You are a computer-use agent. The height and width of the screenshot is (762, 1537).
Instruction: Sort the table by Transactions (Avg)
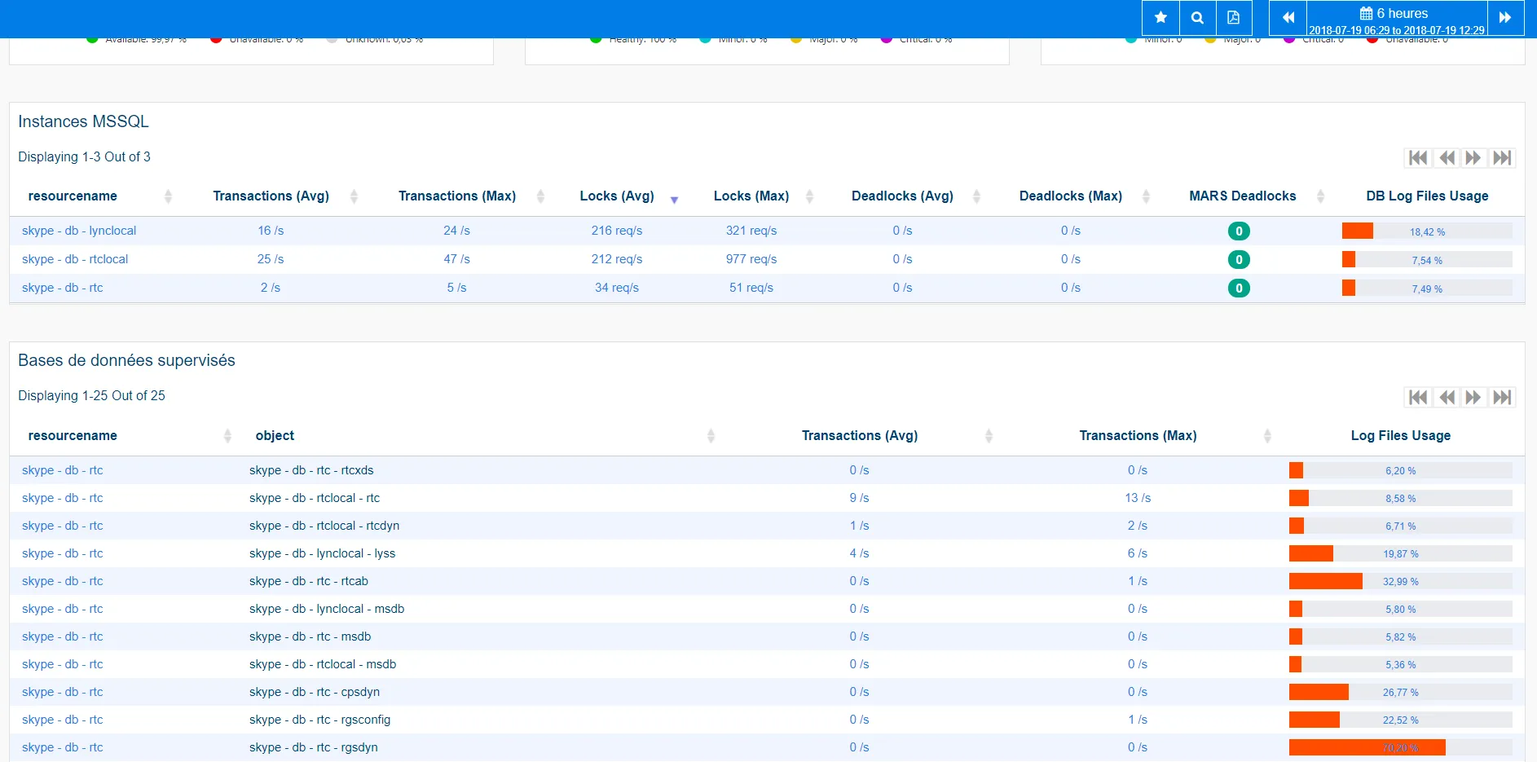(x=270, y=196)
